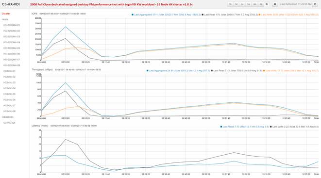
Task: Open host HX240c-07
Action: pyautogui.click(x=9, y=105)
